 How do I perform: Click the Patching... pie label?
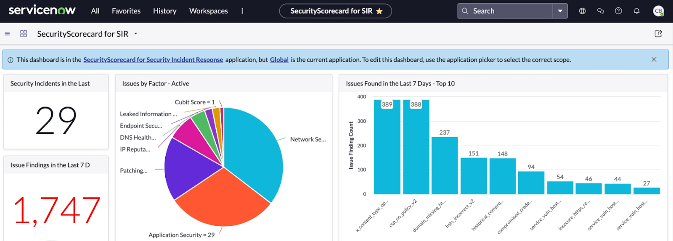(x=134, y=170)
